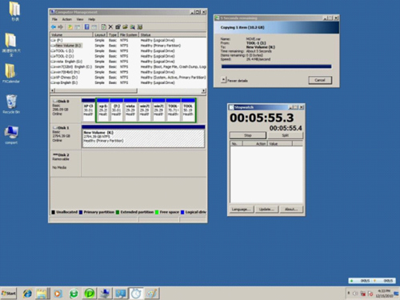Select the XP partition block on Disk 0

(88, 110)
